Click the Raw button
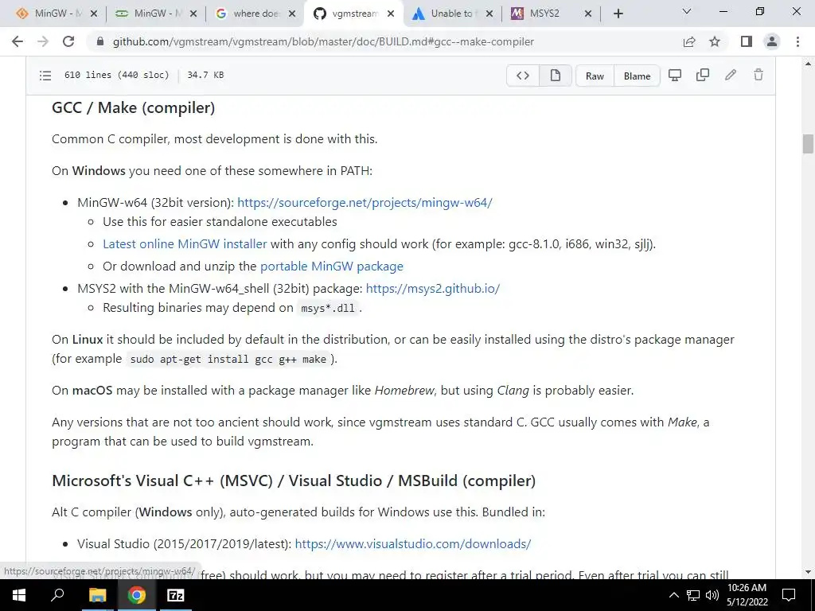 595,76
